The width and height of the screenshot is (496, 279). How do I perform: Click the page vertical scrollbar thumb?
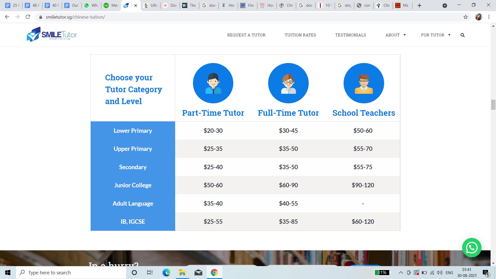click(493, 105)
